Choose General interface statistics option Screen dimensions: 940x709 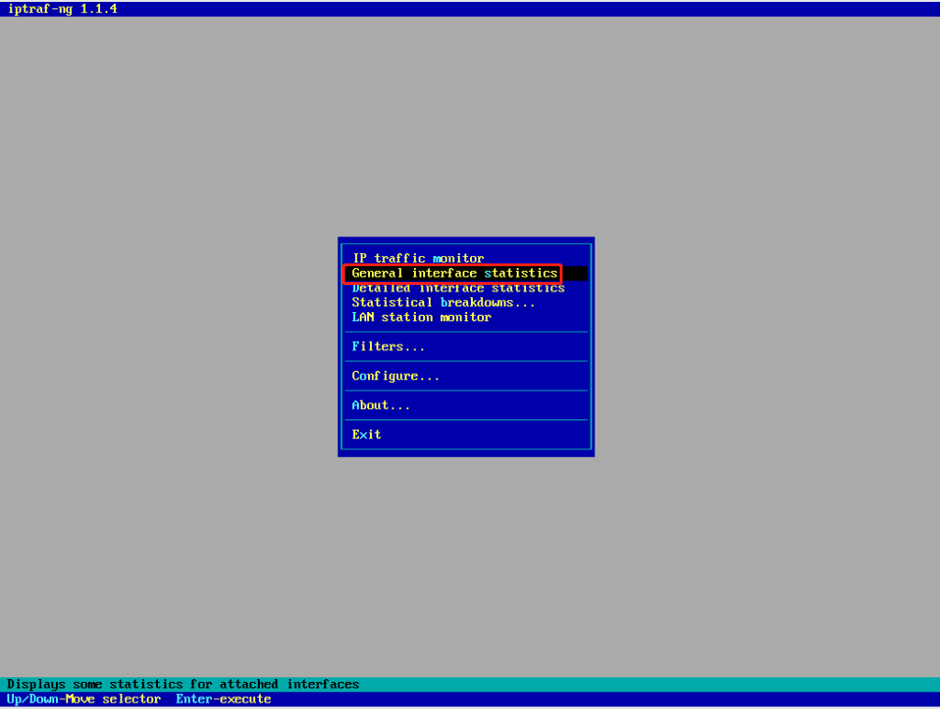tap(454, 274)
